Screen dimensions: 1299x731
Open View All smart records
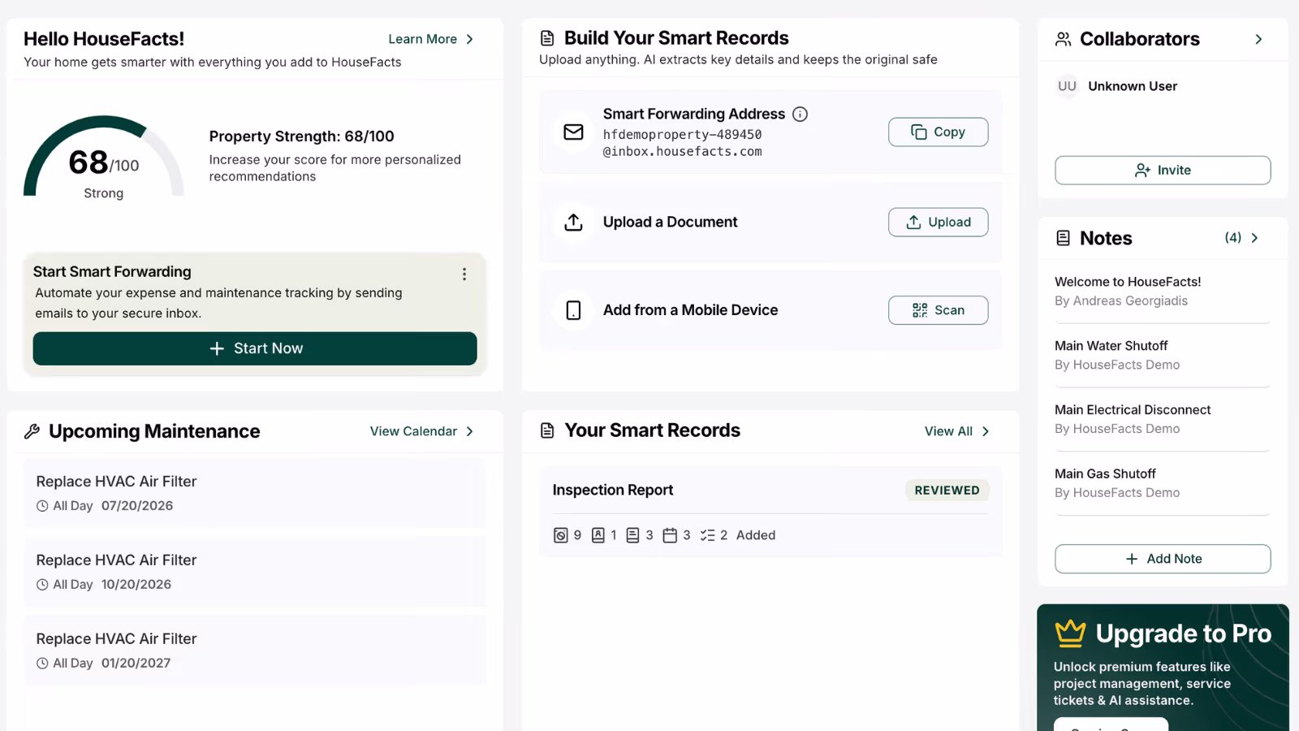(x=948, y=431)
